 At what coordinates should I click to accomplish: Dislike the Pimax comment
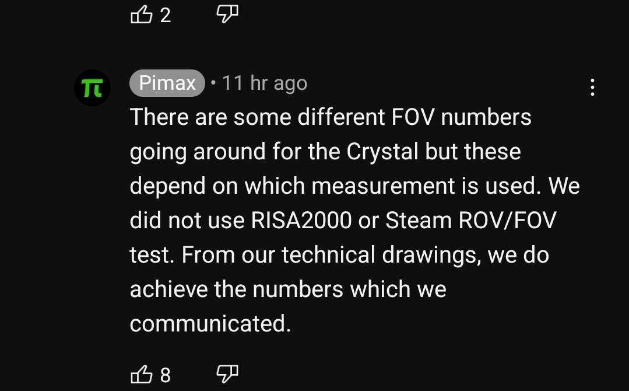tap(227, 373)
